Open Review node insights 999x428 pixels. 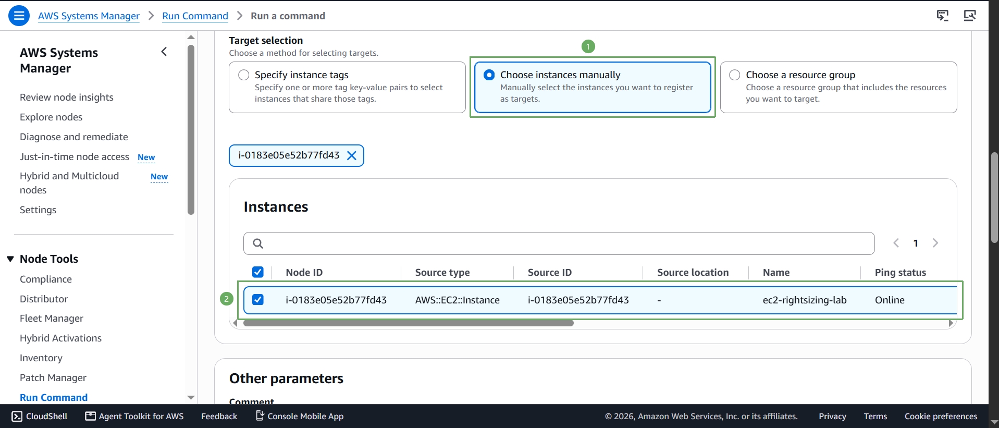click(67, 97)
